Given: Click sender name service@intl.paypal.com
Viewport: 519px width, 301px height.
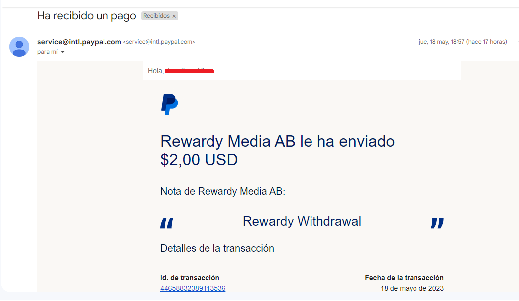Looking at the screenshot, I should tap(79, 42).
